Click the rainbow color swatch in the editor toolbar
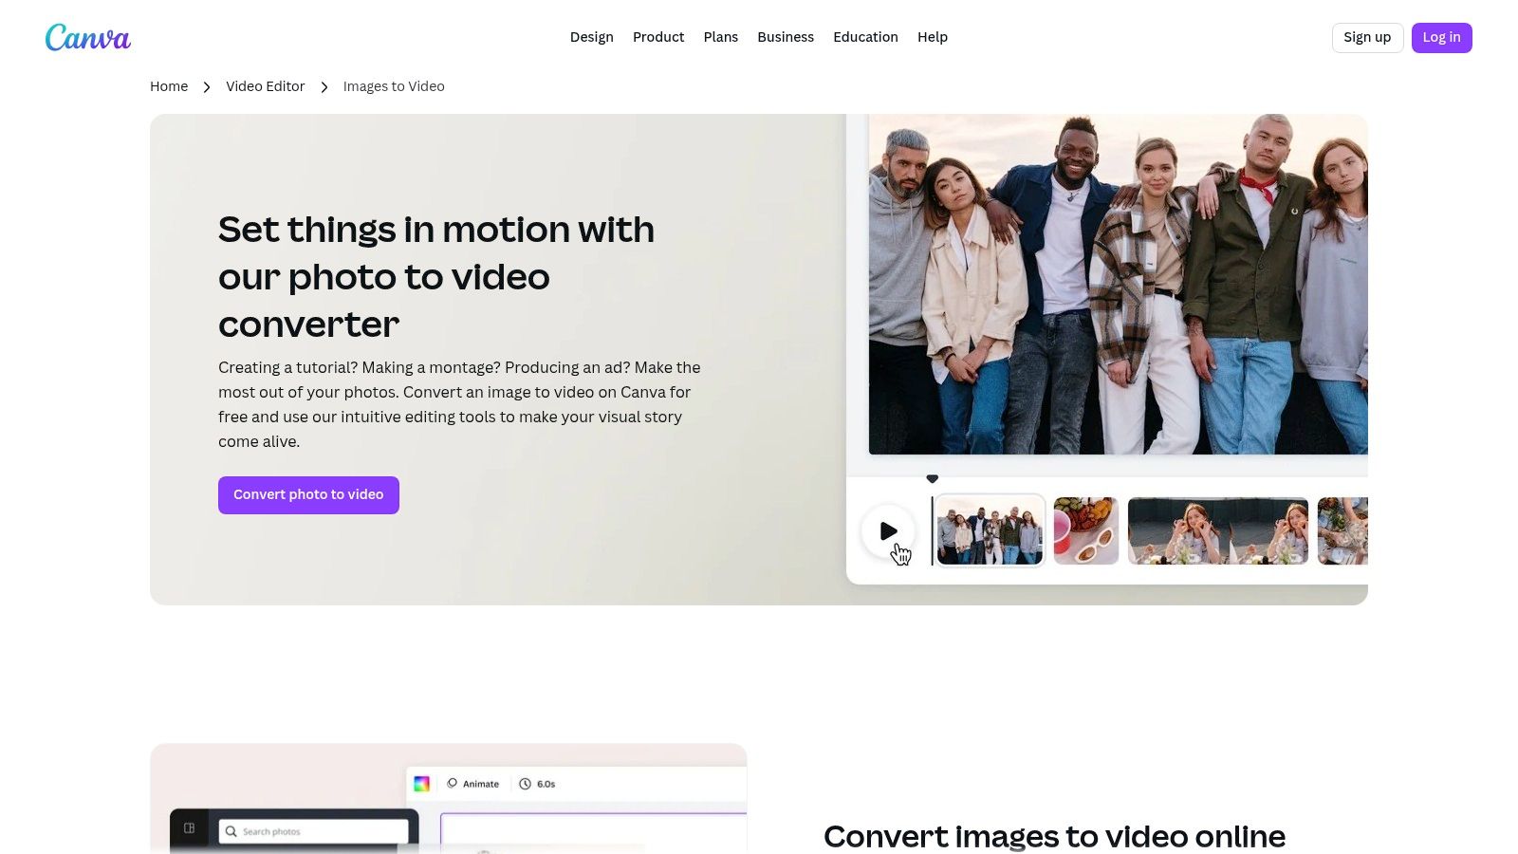 point(422,784)
